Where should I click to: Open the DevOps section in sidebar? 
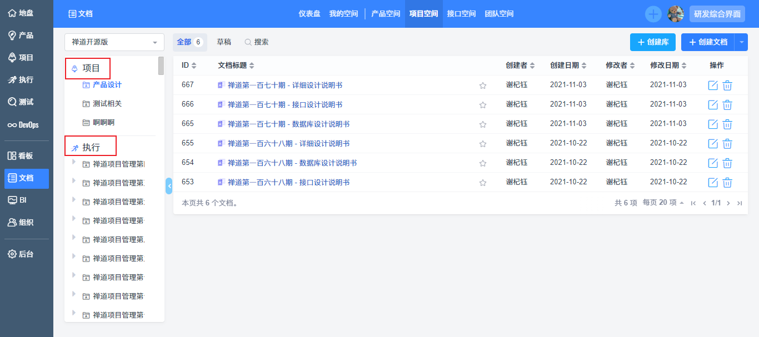tap(26, 124)
